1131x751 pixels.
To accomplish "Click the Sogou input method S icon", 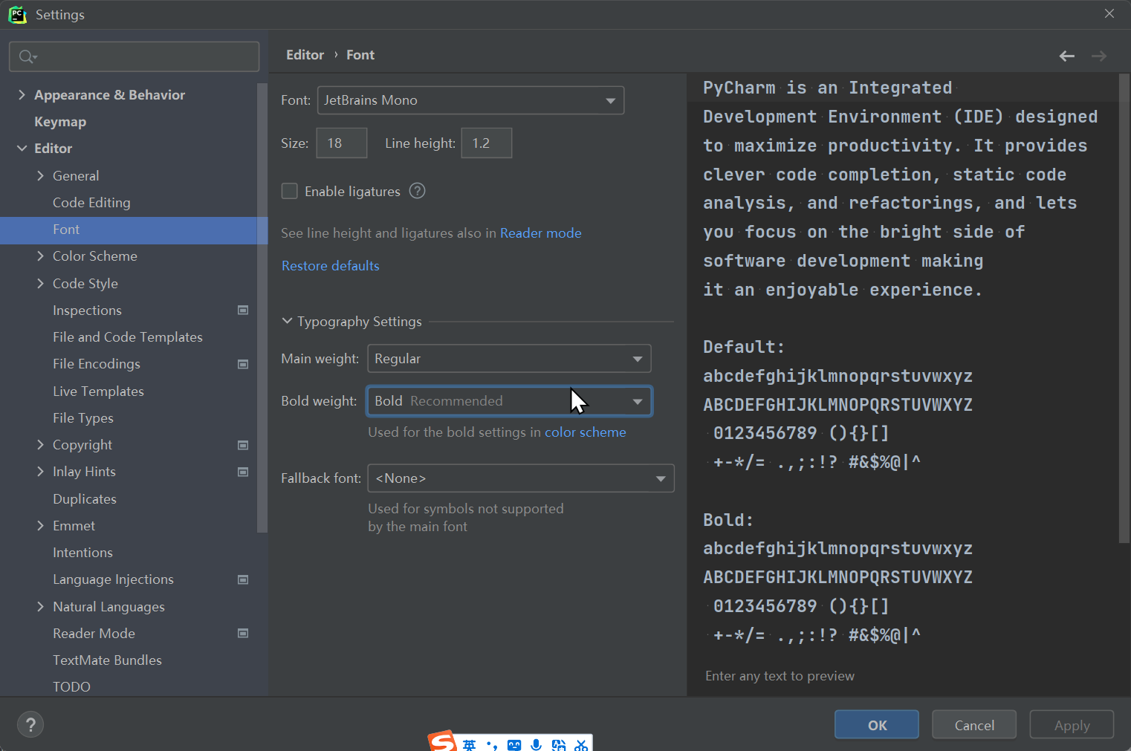I will point(442,741).
